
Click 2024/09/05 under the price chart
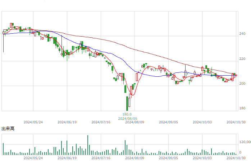(168, 122)
